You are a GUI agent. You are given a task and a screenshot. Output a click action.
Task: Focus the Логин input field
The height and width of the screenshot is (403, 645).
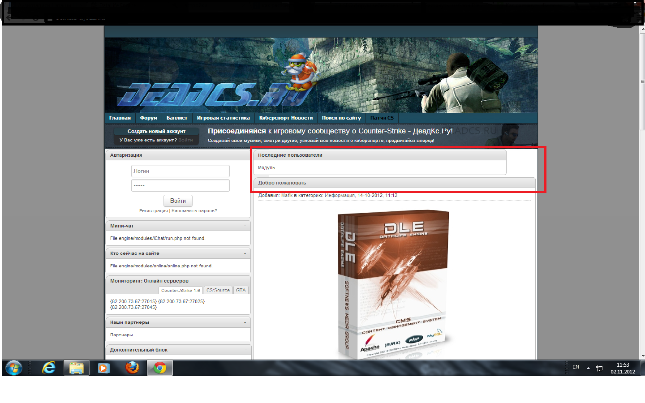point(181,171)
